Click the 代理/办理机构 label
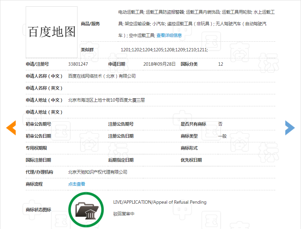This screenshot has width=301, height=229. coord(39,172)
